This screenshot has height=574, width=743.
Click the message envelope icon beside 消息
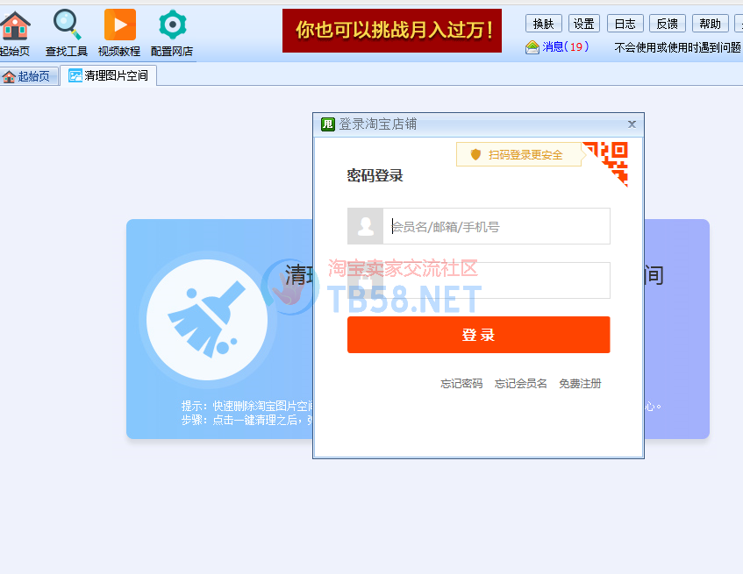[x=532, y=47]
